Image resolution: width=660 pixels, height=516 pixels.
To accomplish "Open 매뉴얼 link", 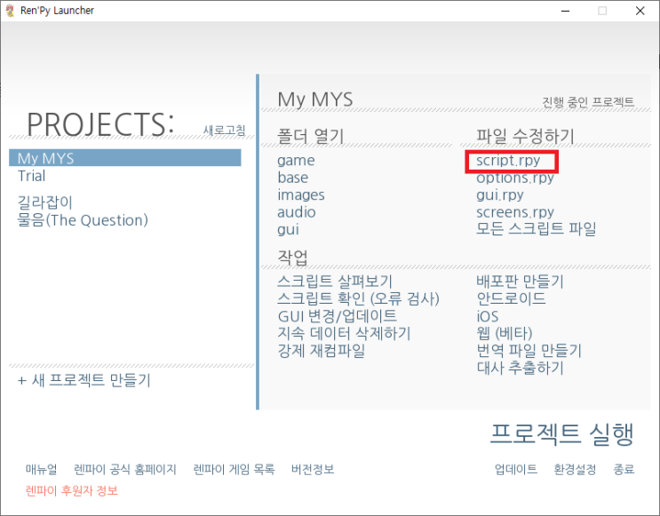I will point(41,469).
